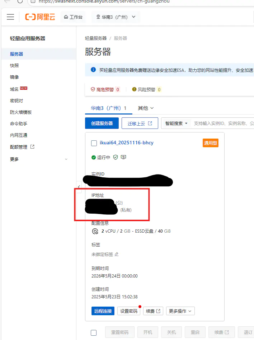This screenshot has width=254, height=340.
Task: Open the hamburger navigation menu
Action: tap(10, 17)
